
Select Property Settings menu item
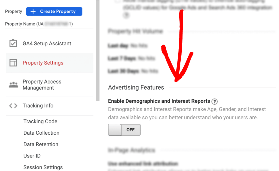click(x=50, y=63)
